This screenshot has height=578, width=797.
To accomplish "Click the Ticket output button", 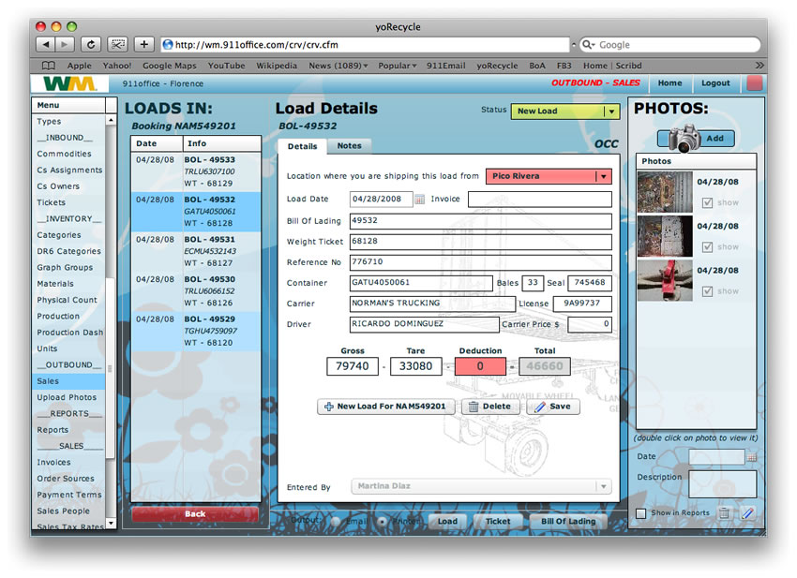I will (498, 521).
